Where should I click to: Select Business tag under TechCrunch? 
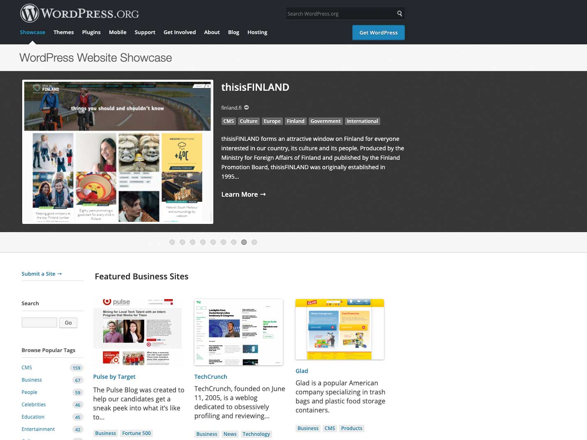[x=207, y=434]
